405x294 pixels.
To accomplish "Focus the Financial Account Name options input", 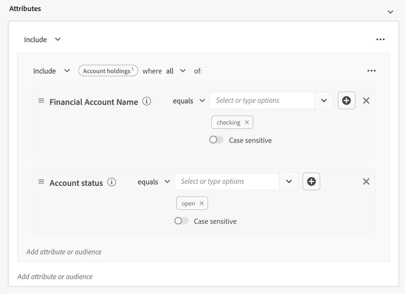I will pos(262,100).
